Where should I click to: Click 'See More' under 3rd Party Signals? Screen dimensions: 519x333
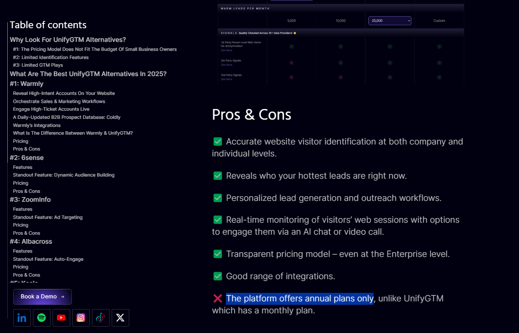point(226,65)
